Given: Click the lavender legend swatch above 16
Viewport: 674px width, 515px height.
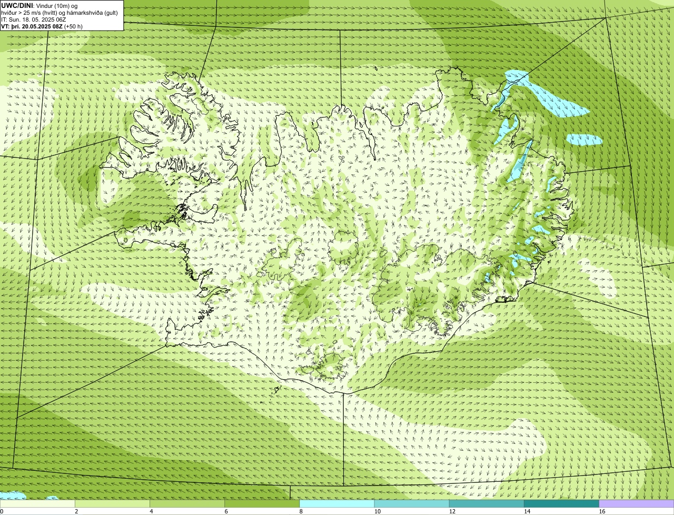Looking at the screenshot, I should pyautogui.click(x=637, y=504).
